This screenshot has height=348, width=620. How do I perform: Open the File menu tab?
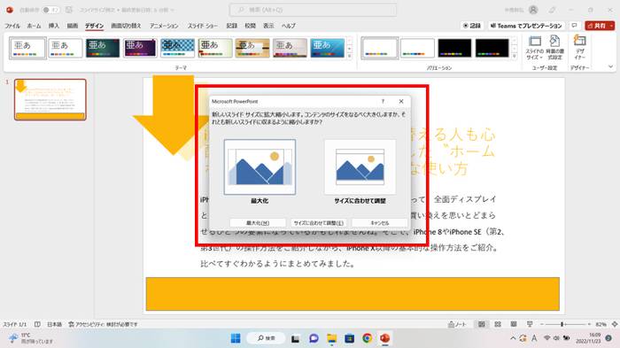pyautogui.click(x=12, y=26)
